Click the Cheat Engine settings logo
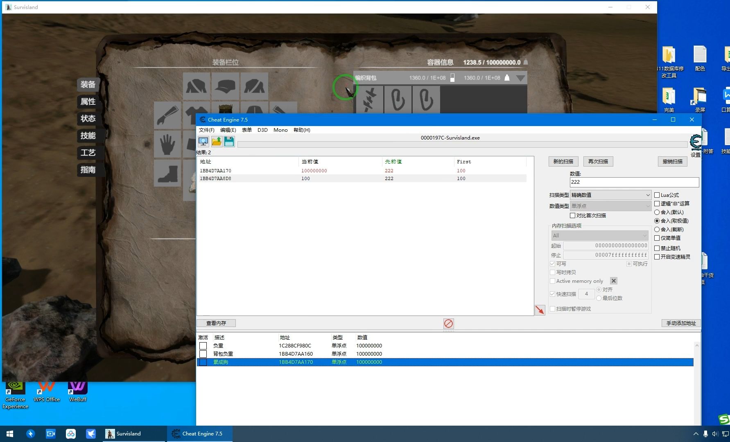This screenshot has height=442, width=730. pos(695,142)
